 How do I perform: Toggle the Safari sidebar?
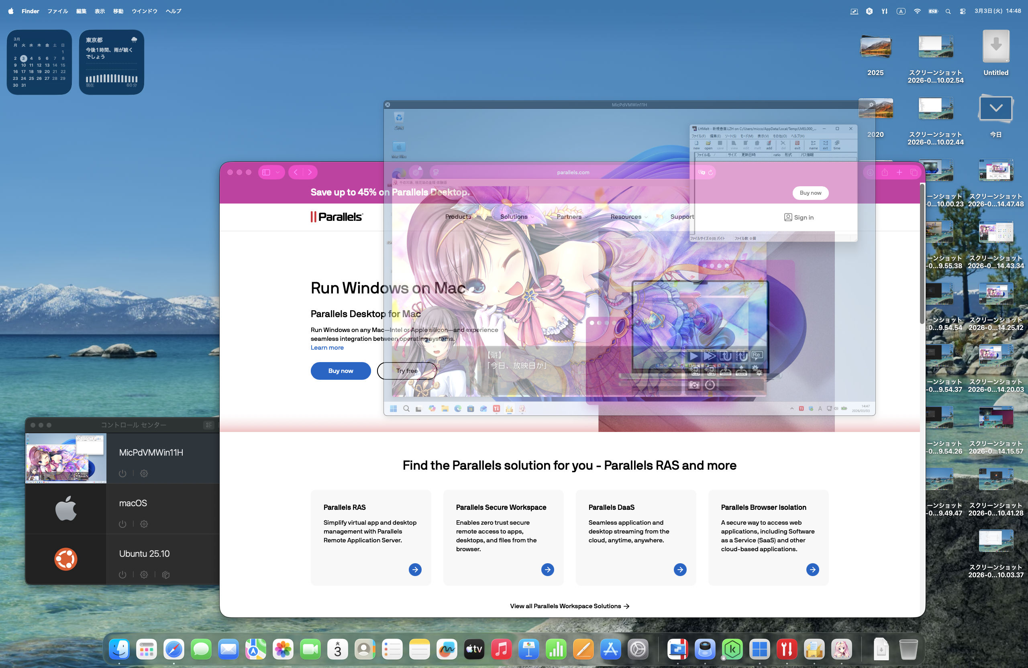(x=267, y=172)
